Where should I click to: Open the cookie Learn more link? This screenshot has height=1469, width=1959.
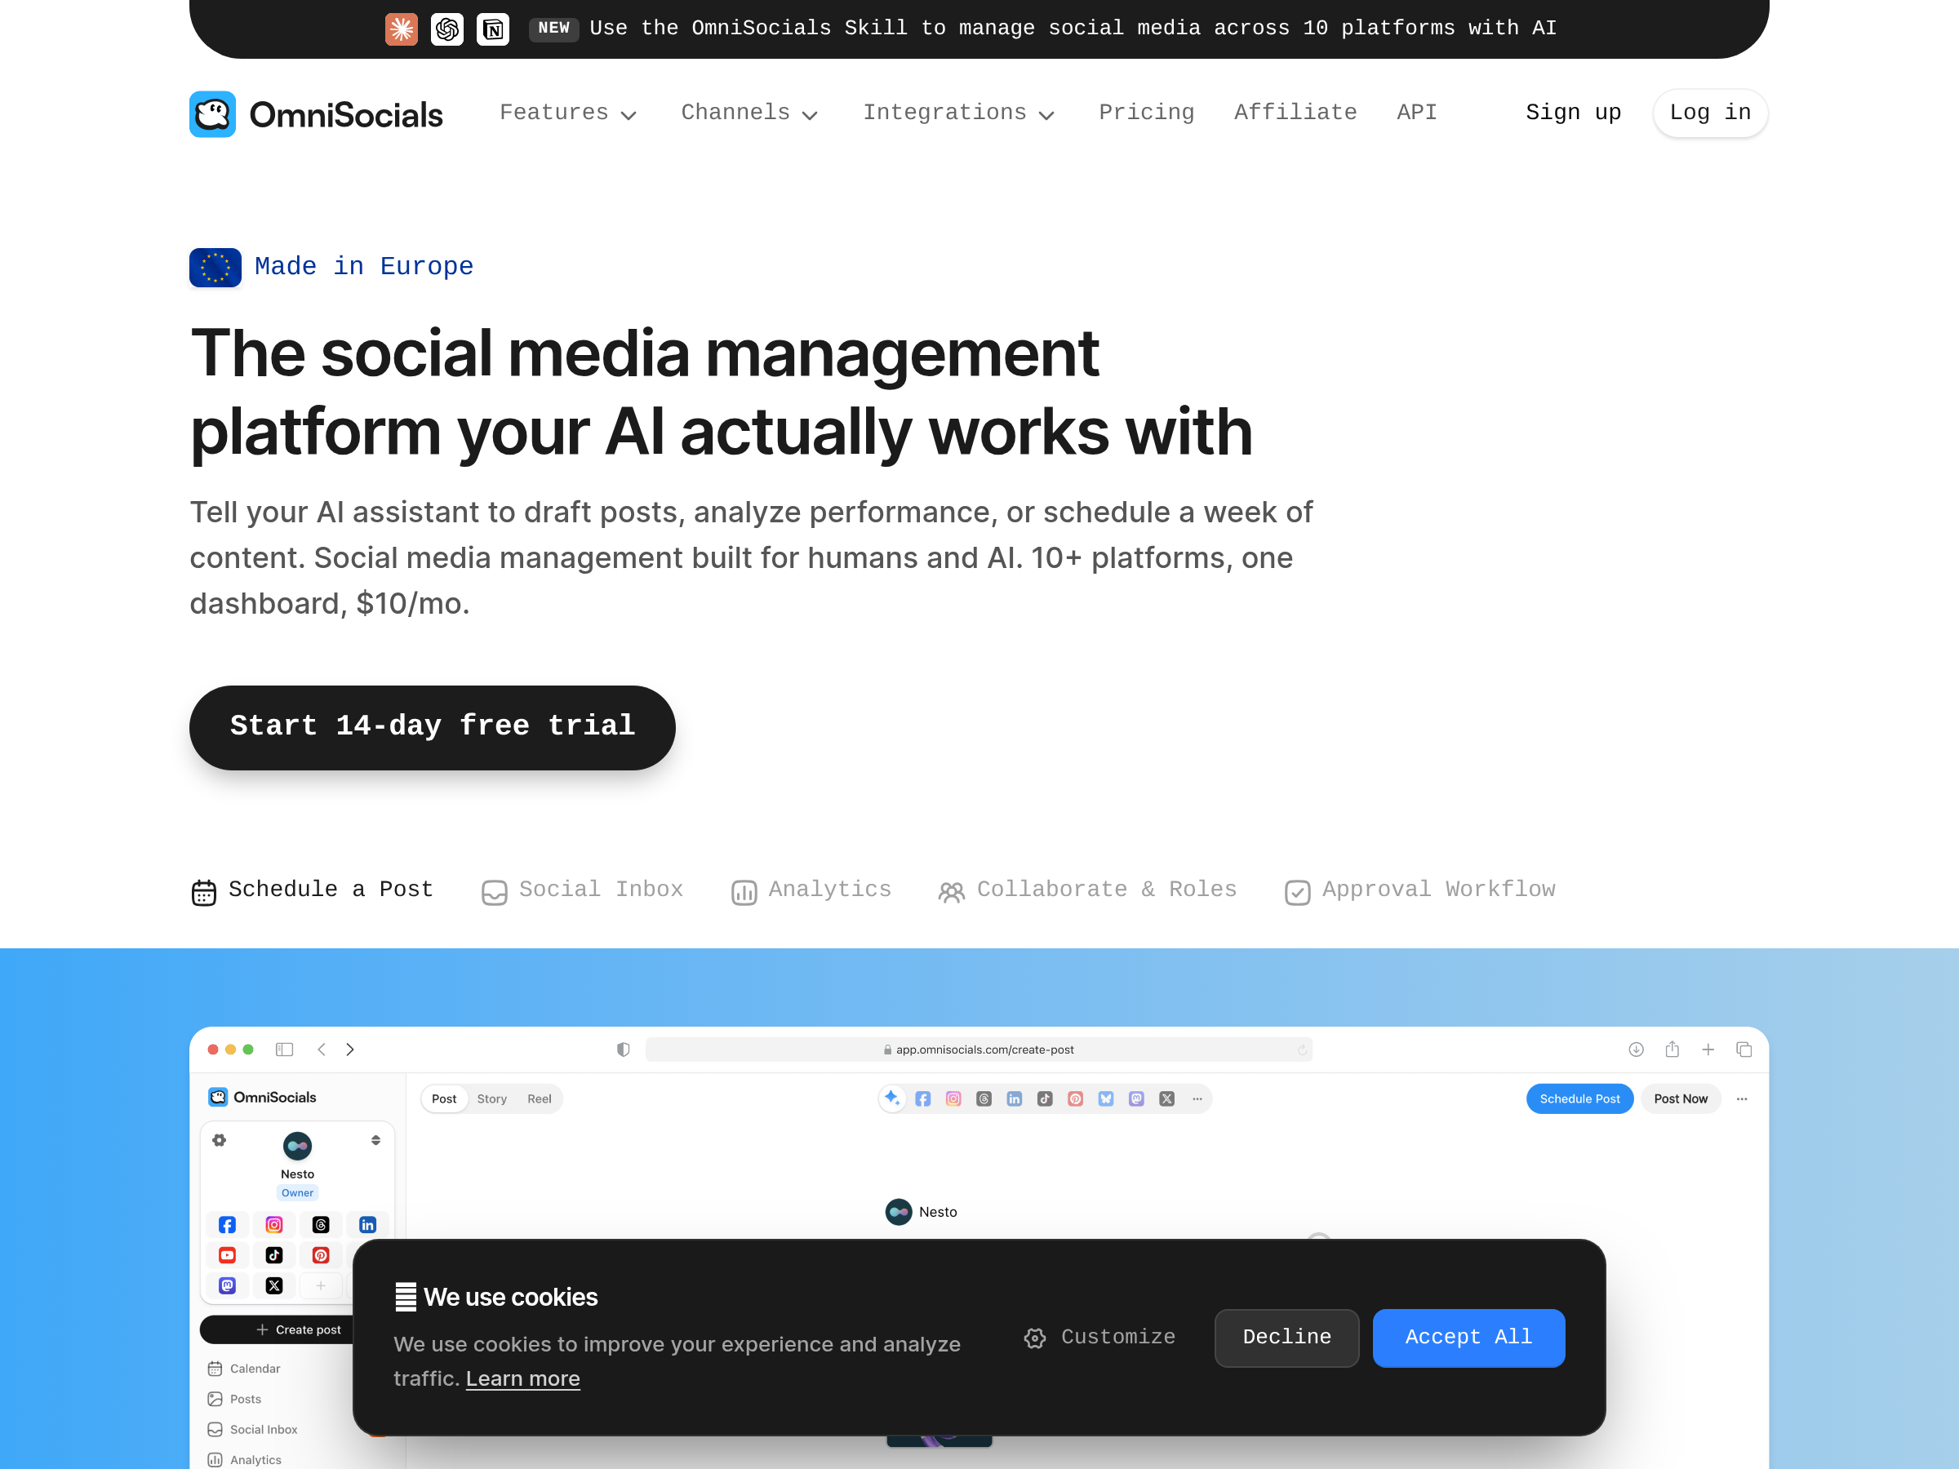pyautogui.click(x=522, y=1378)
